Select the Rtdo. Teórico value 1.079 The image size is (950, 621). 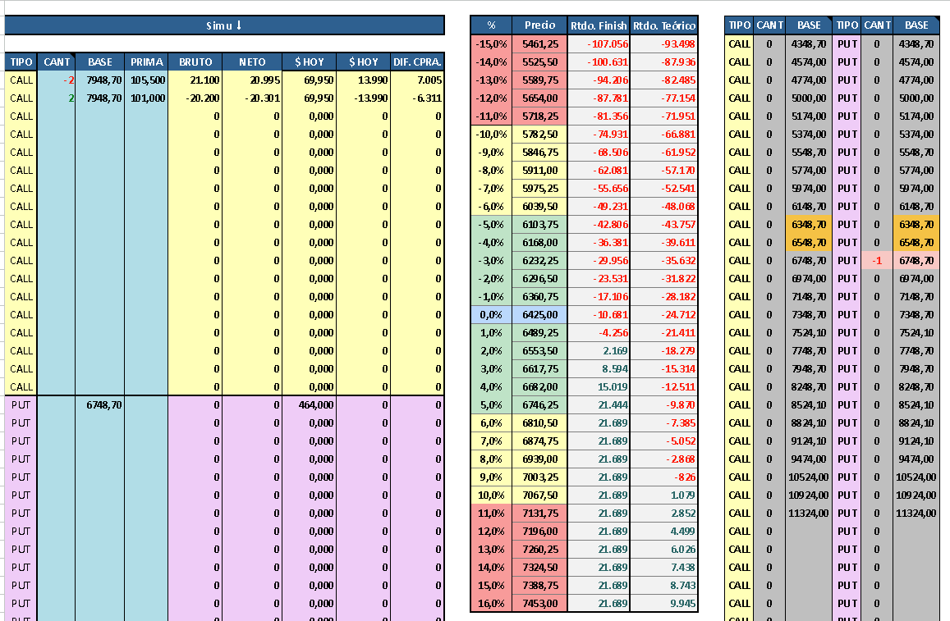tap(664, 495)
